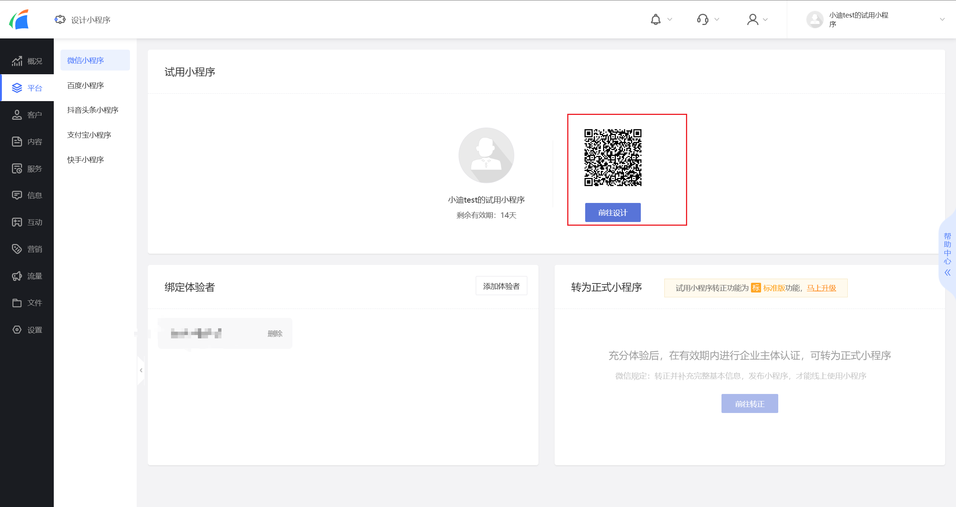Open the 互动 interaction sidebar icon
This screenshot has width=956, height=507.
tap(17, 222)
